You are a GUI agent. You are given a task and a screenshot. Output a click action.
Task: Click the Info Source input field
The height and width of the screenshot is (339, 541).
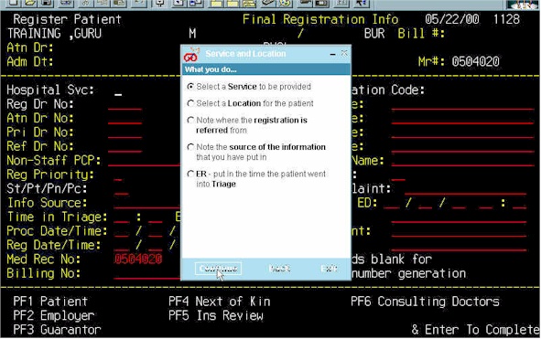tap(147, 204)
